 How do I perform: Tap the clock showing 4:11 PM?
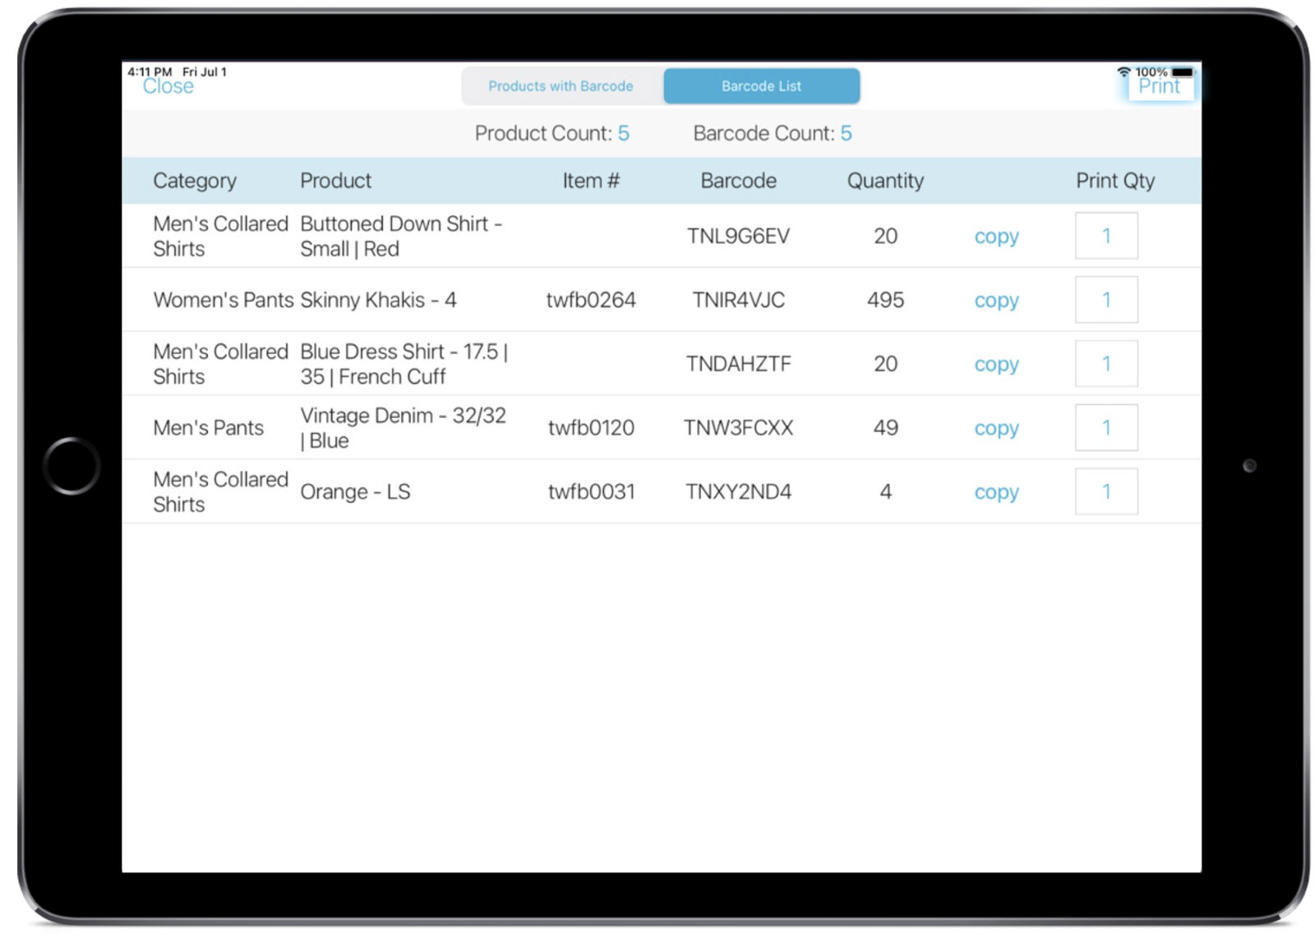(148, 71)
